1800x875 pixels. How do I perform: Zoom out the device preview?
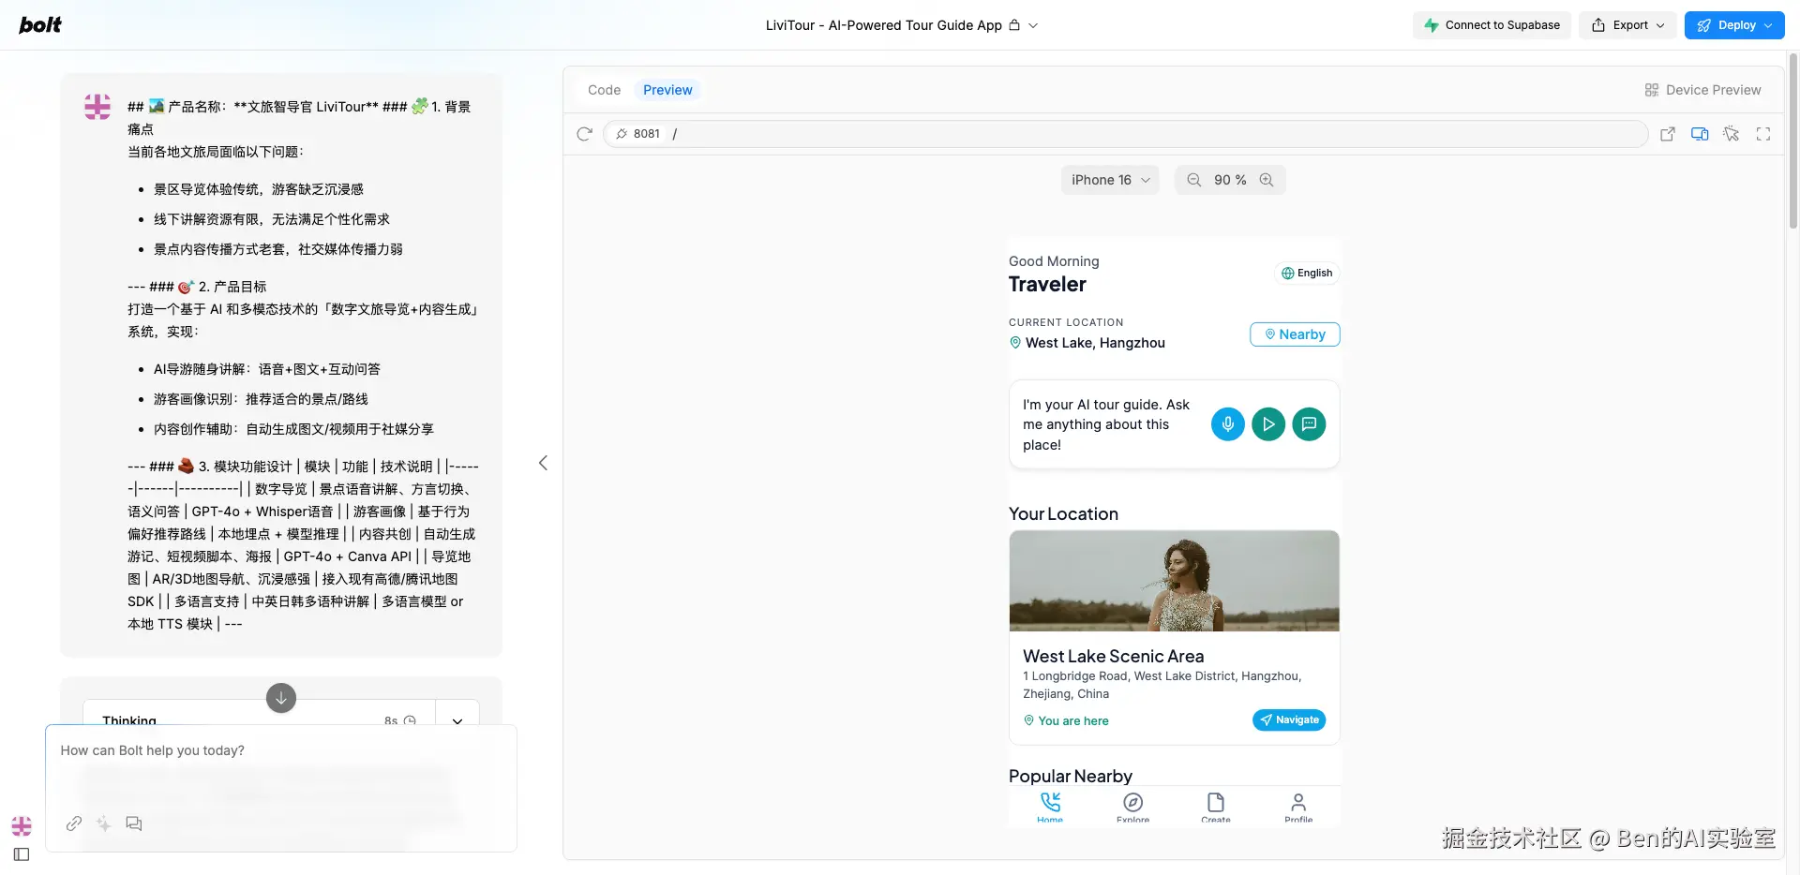[x=1193, y=180]
